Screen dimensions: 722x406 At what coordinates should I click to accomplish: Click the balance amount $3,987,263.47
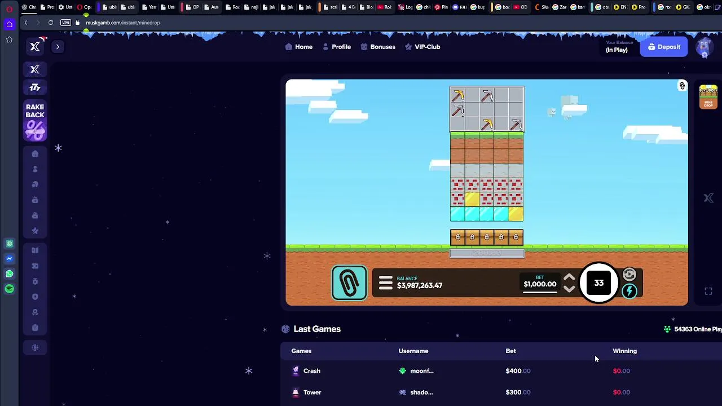pos(420,285)
